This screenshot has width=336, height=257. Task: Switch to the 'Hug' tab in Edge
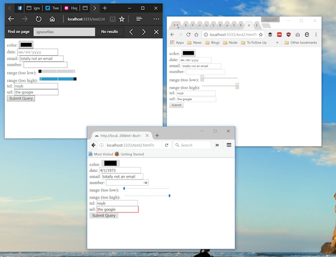click(x=71, y=8)
